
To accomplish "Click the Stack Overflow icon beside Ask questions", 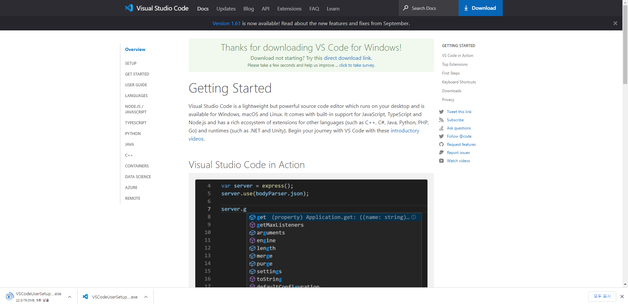I will tap(441, 128).
